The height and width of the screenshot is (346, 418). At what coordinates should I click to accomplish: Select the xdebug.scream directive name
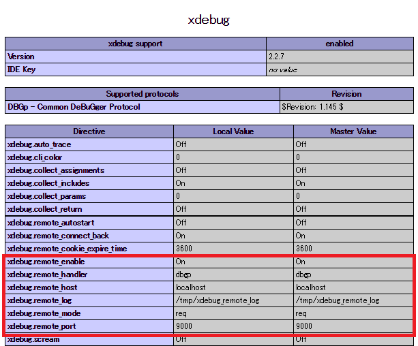coord(89,340)
